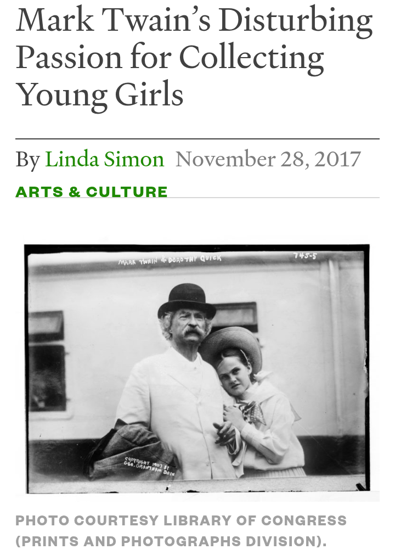
Task: Click the handwritten "Mark Twain & Dorothy Quick" label
Action: coord(170,260)
